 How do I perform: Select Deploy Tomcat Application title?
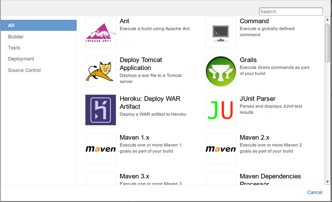[x=141, y=64]
